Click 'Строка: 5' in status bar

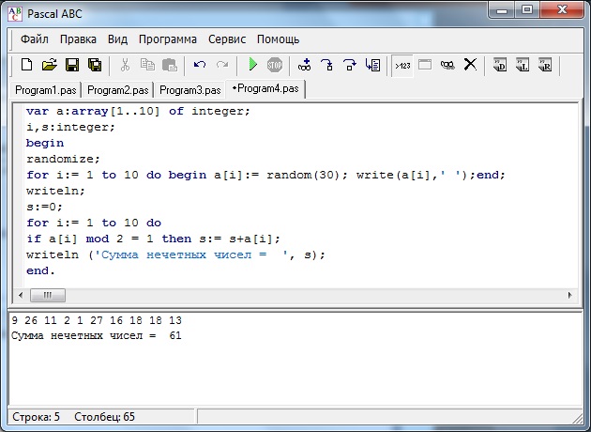tap(36, 417)
